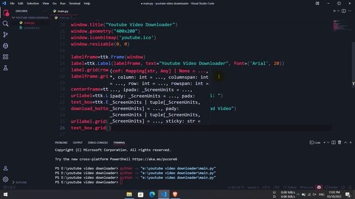Viewport: 355px width, 199px height.
Task: Click the VS Code logo icon
Action: pyautogui.click(x=4, y=3)
